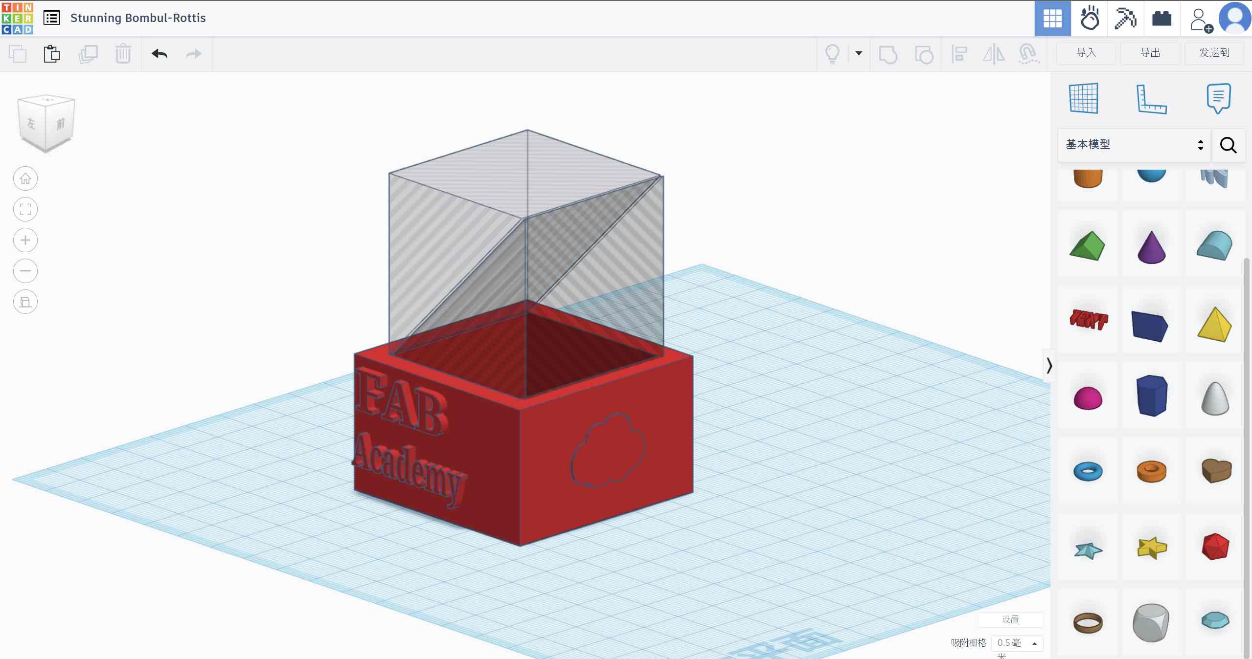The width and height of the screenshot is (1252, 659).
Task: Open the Notes tool icon
Action: (1218, 98)
